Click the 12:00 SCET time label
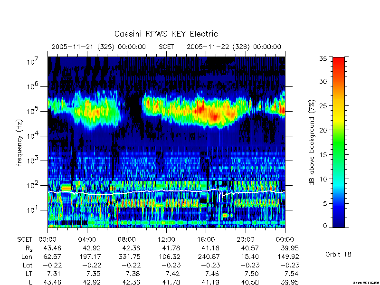The height and width of the screenshot is (285, 380). [x=166, y=239]
